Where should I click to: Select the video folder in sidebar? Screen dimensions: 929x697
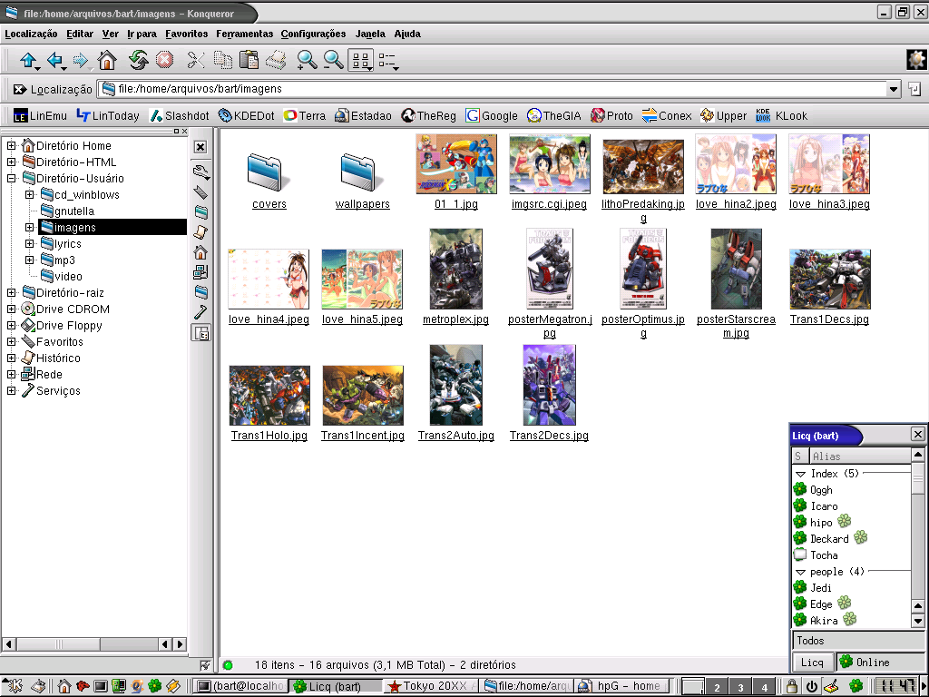pos(62,276)
